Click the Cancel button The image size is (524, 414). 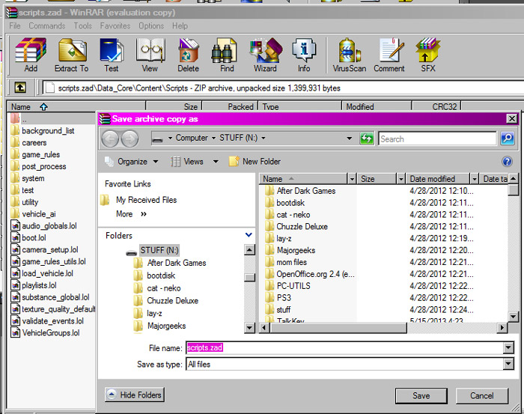coord(481,396)
